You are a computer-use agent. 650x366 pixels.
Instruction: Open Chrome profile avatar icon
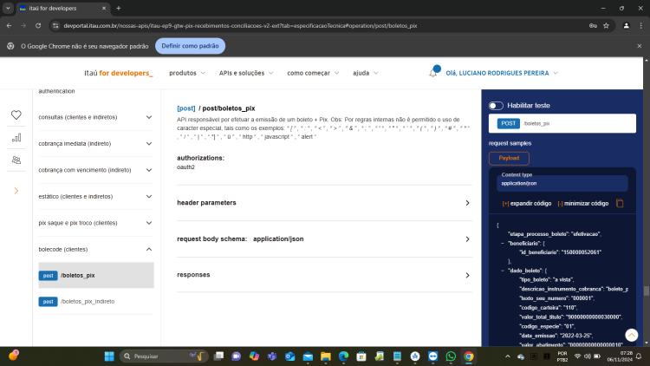(x=626, y=26)
